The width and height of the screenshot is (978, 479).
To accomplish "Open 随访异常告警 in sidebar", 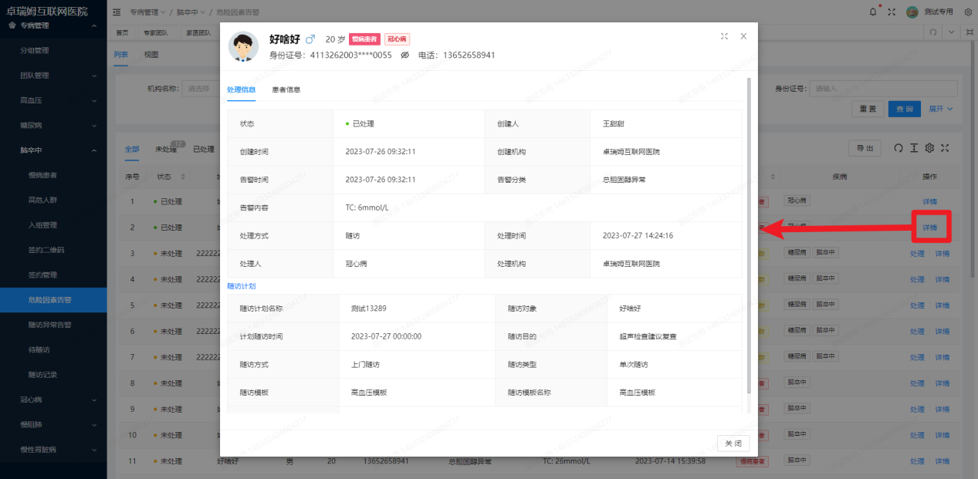I will [x=53, y=325].
